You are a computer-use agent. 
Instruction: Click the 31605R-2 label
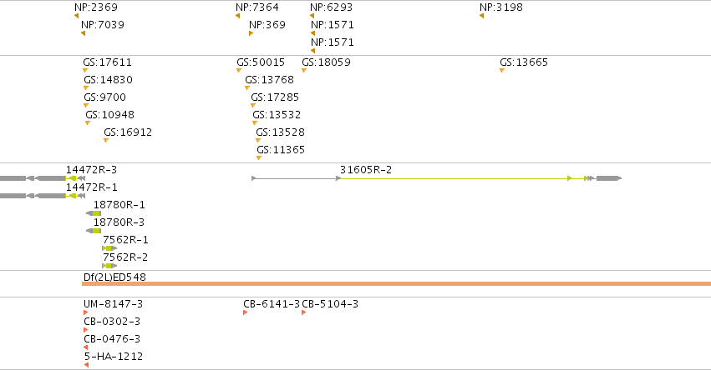365,170
